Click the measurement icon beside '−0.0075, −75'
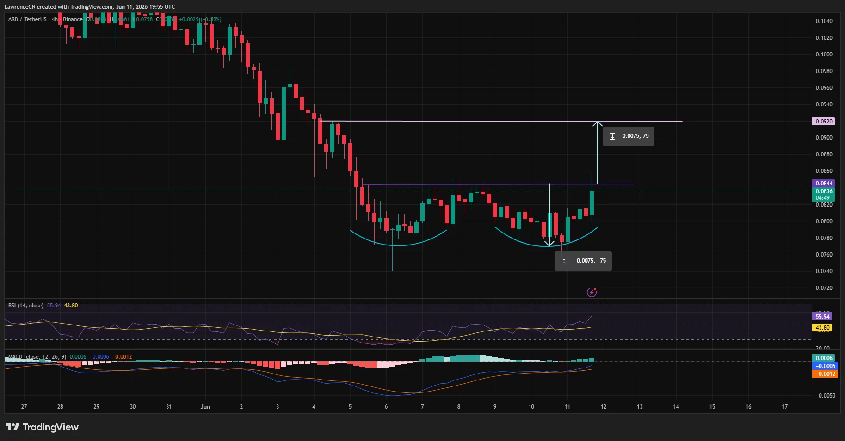This screenshot has width=845, height=441. (x=564, y=261)
